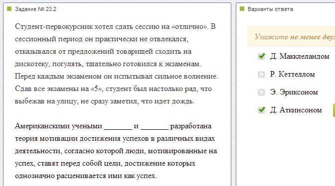This screenshot has width=335, height=186.
Task: Click the Задание № 23.2 panel title
Action: point(36,9)
